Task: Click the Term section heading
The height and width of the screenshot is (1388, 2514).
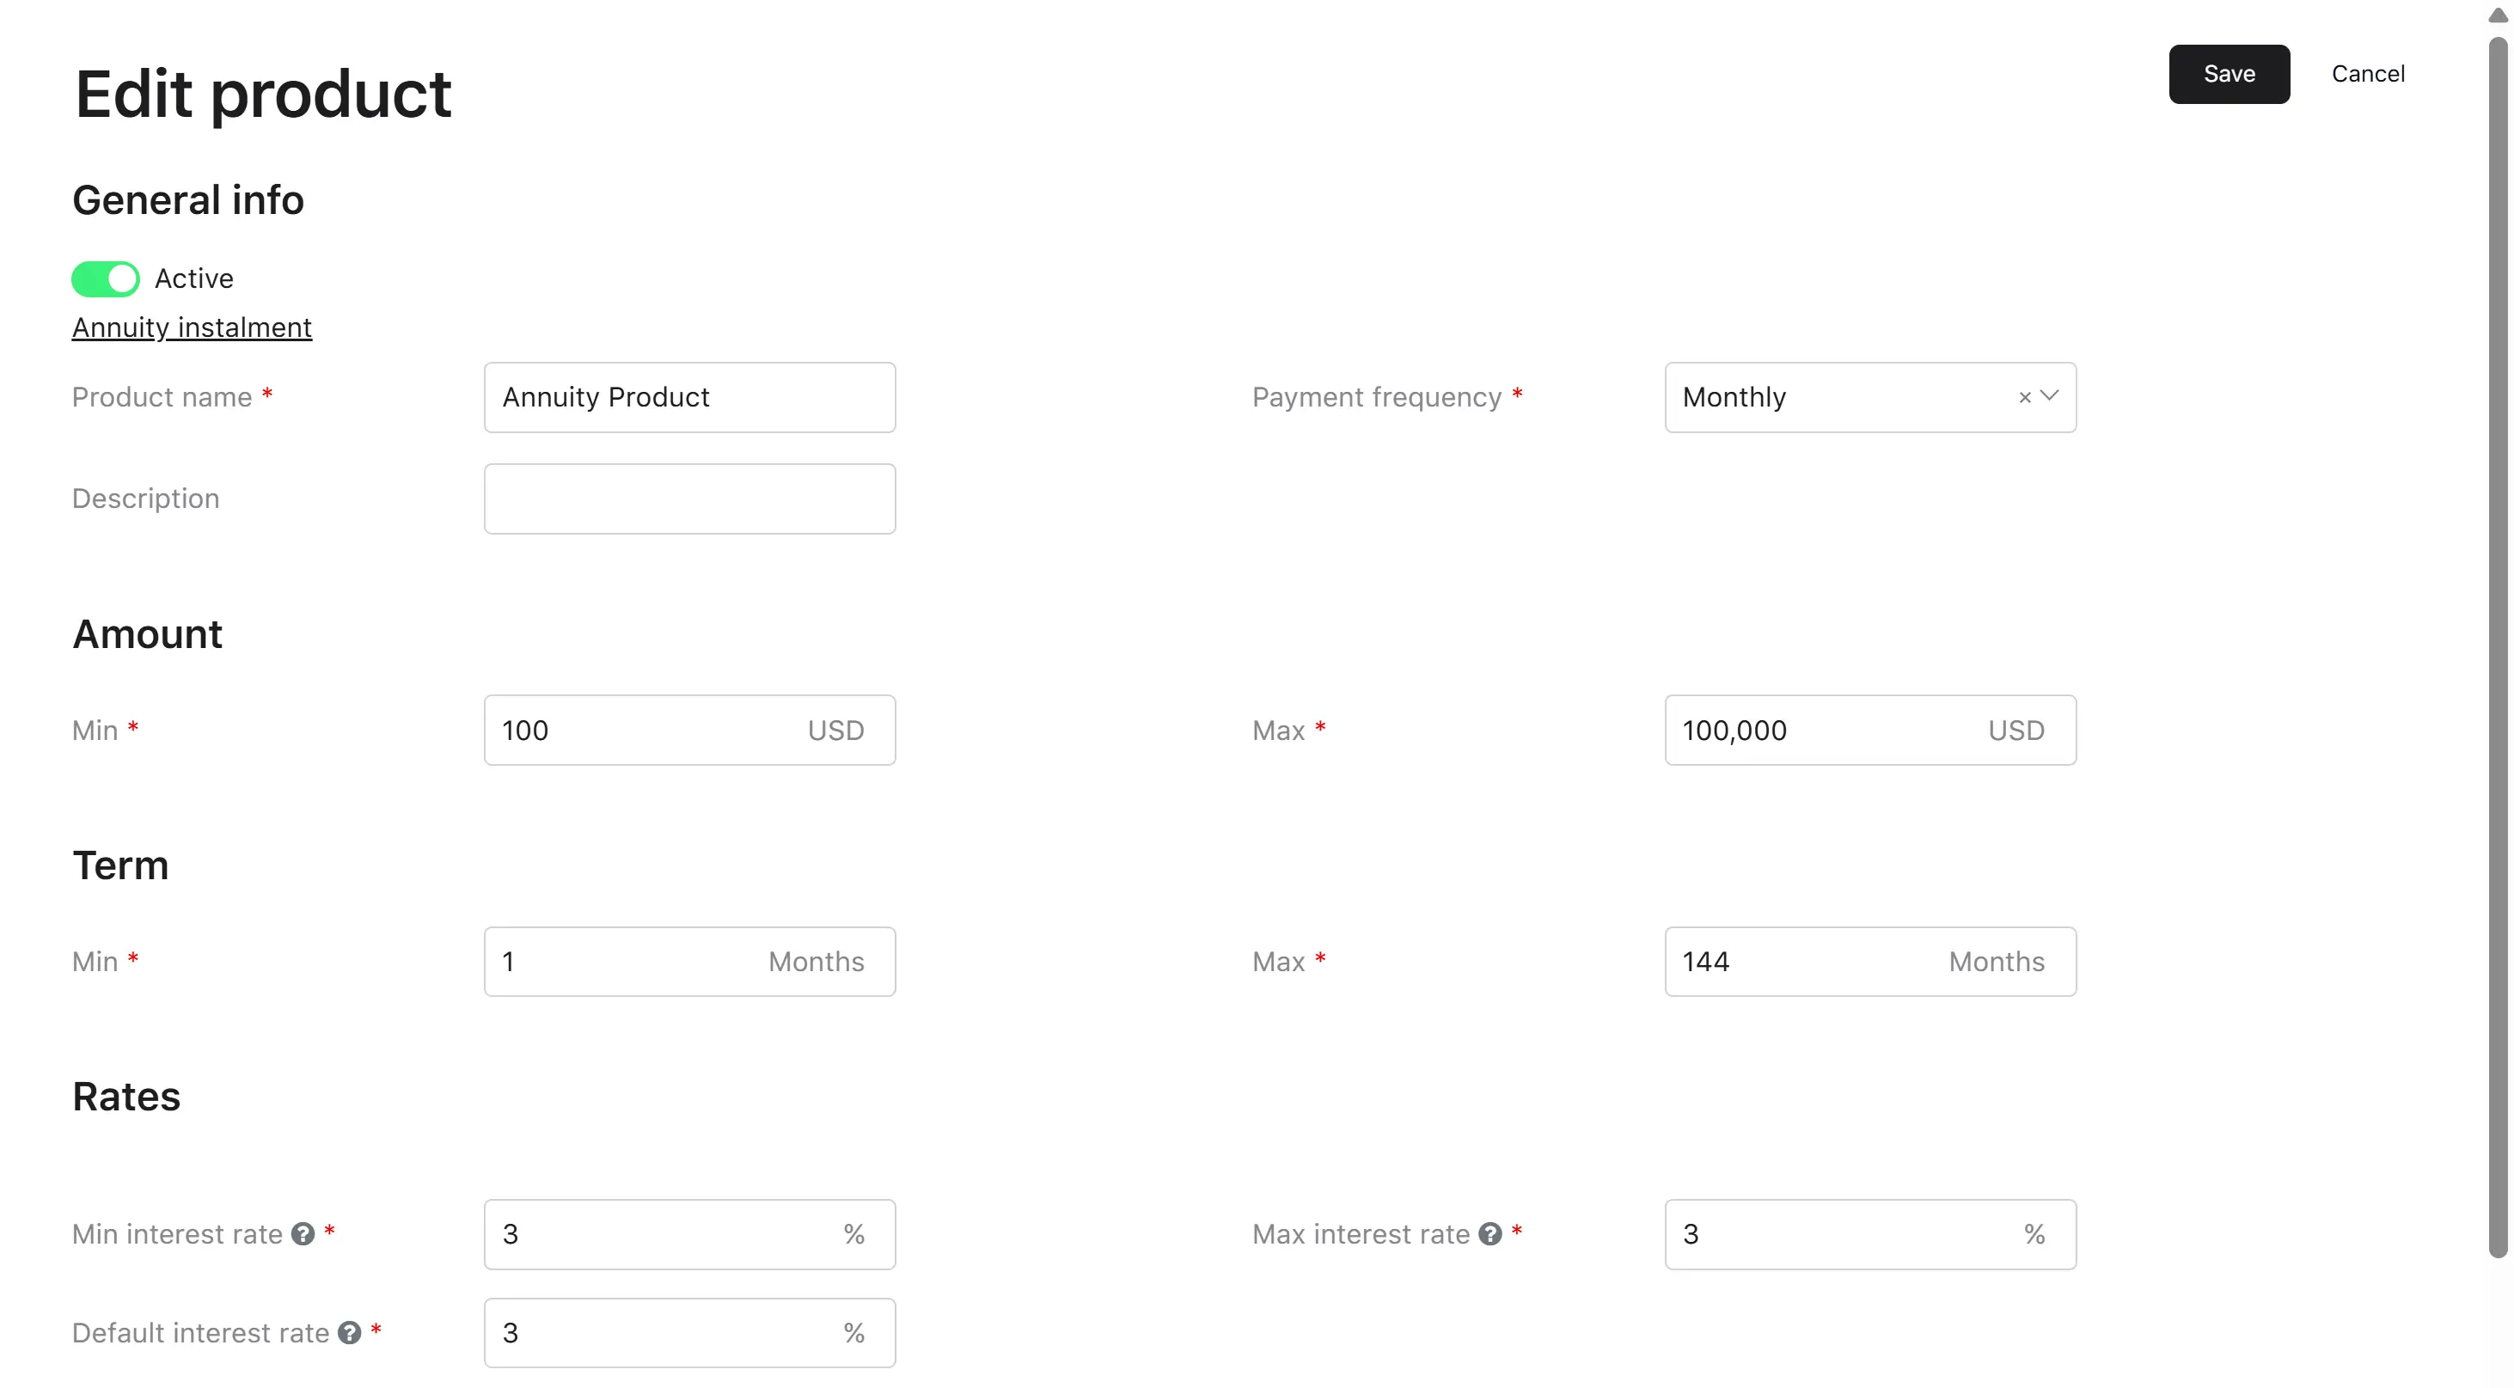Action: click(121, 865)
